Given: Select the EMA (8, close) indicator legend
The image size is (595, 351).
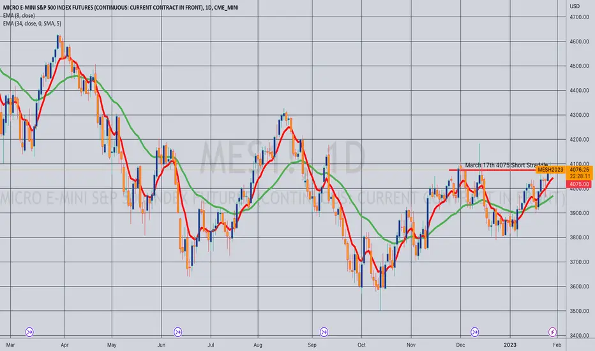Looking at the screenshot, I should tap(19, 15).
